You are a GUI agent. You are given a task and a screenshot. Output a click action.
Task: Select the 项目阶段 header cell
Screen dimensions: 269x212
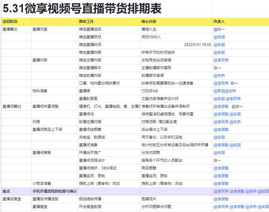pyautogui.click(x=16, y=21)
